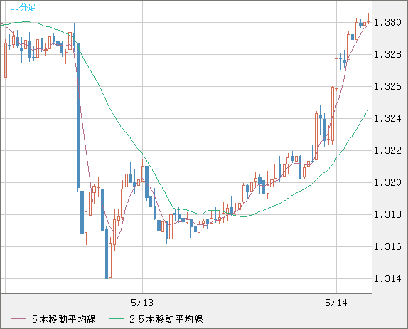
Task: Select the 1.320 price axis label
Action: coord(387,183)
